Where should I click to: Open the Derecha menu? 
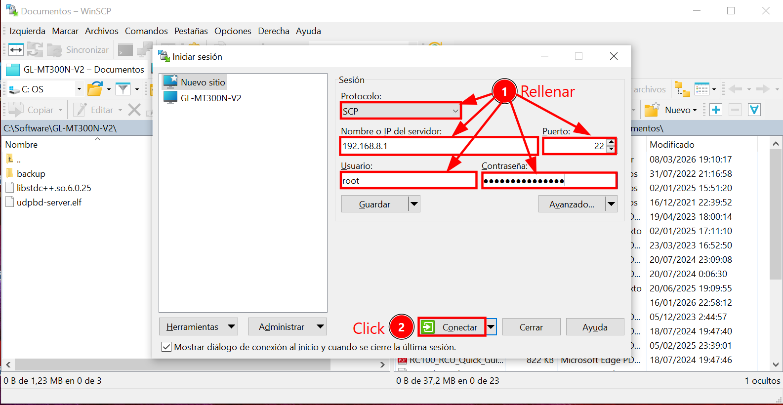coord(274,31)
